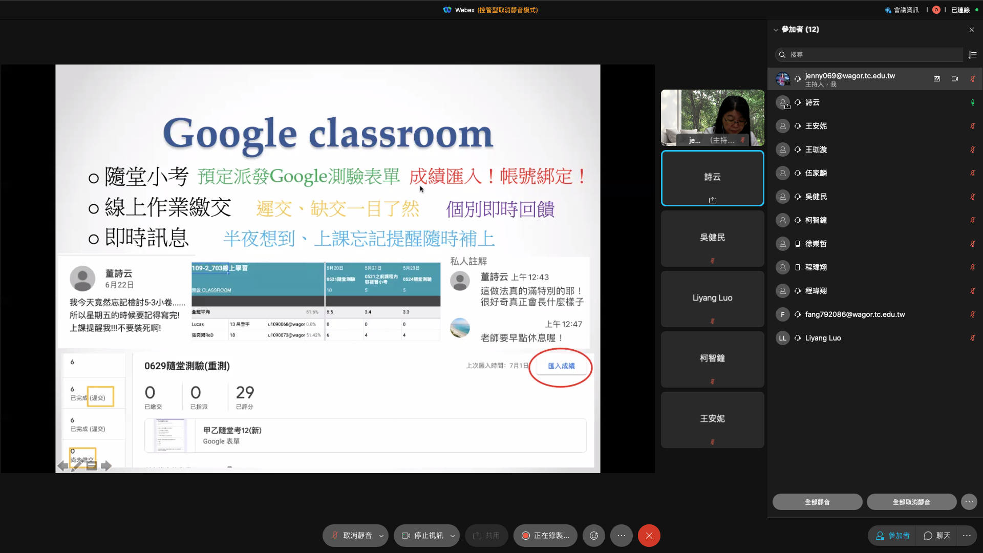The width and height of the screenshot is (983, 553).
Task: Click the meeting info icon in top bar
Action: pos(902,10)
